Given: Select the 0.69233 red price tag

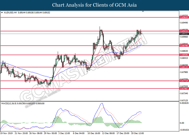Looking at the screenshot, I should [184, 31].
